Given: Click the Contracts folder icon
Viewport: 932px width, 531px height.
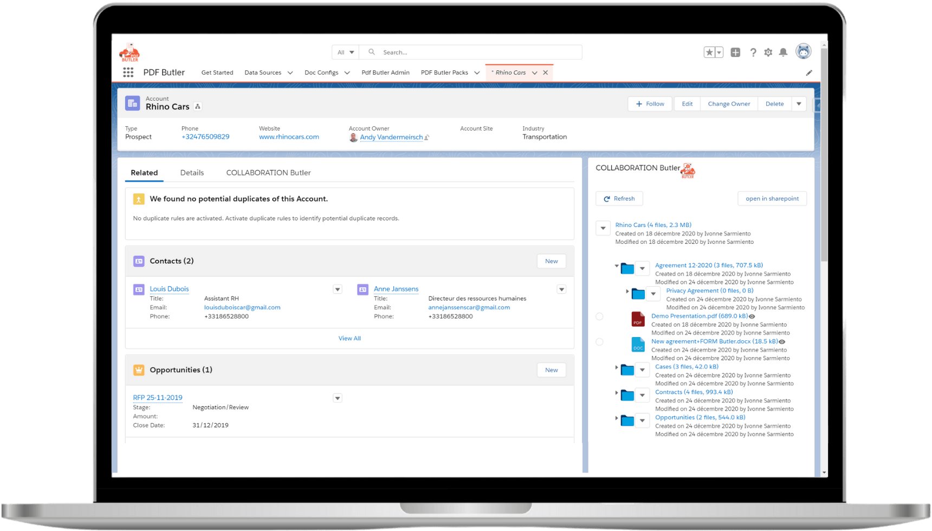Looking at the screenshot, I should pos(627,395).
